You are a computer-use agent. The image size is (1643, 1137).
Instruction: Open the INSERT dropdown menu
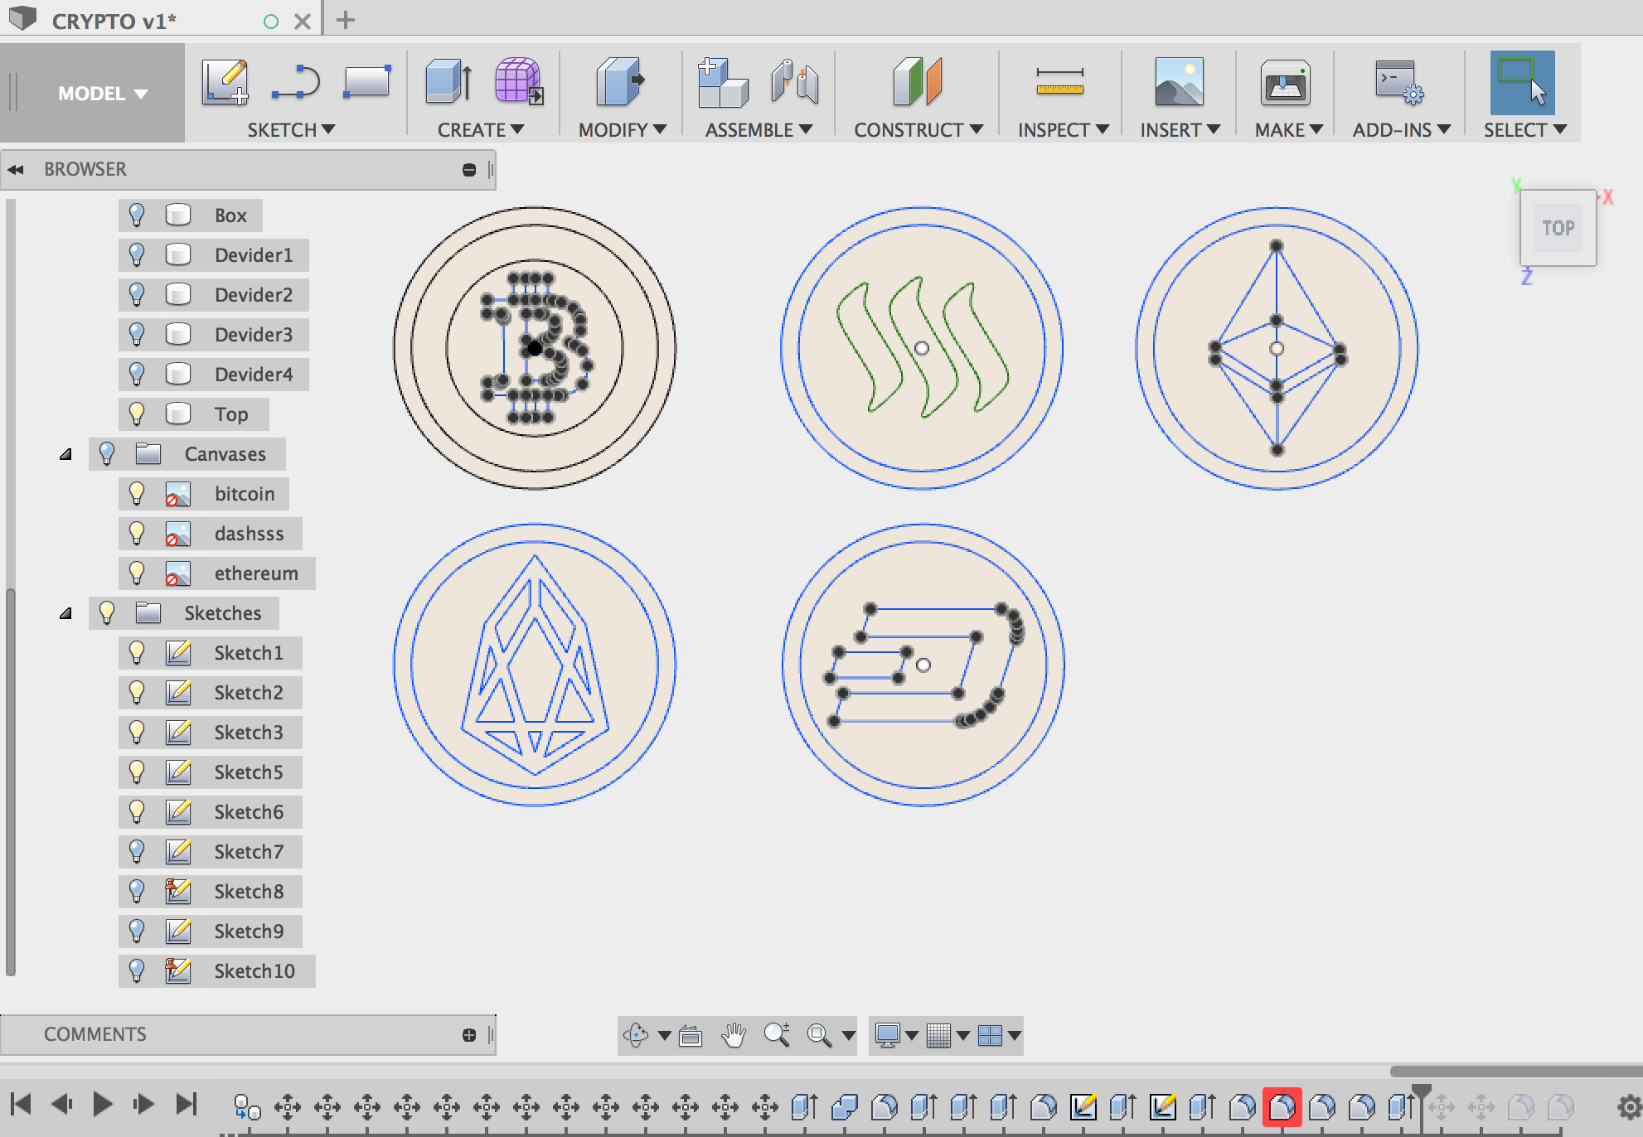tap(1180, 130)
